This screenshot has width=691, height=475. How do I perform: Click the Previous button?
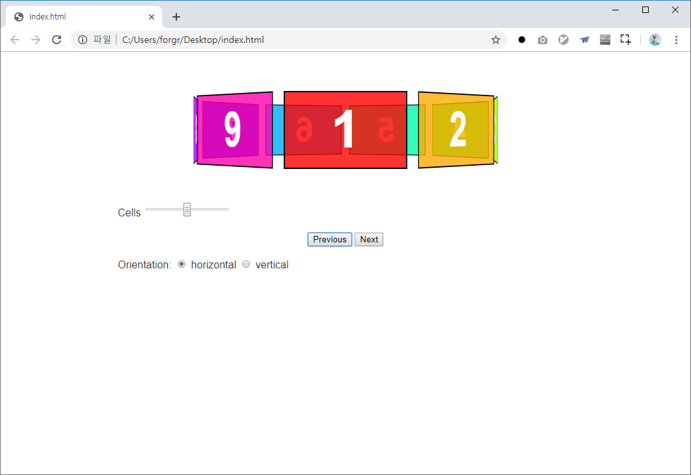(330, 240)
